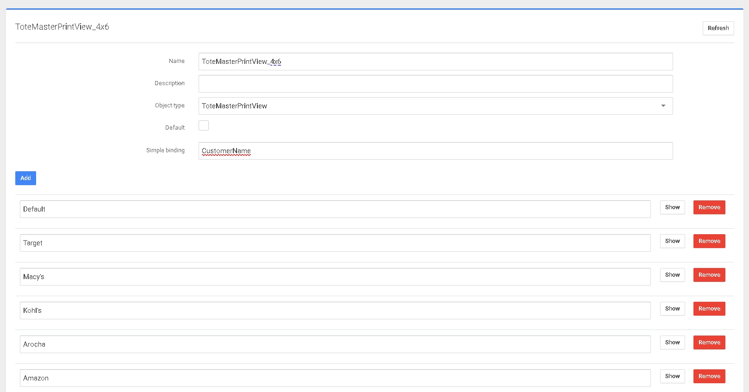Remove the Arocha entry

(x=709, y=342)
